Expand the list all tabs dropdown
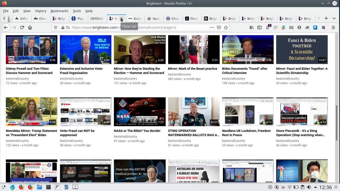The height and width of the screenshot is (191, 340). point(334,18)
